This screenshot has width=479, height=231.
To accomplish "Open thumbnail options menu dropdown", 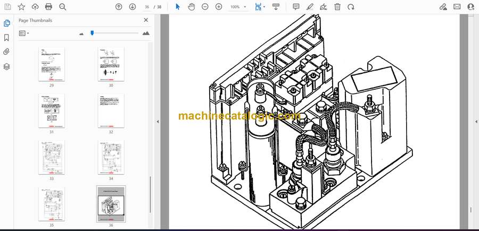I will [24, 33].
